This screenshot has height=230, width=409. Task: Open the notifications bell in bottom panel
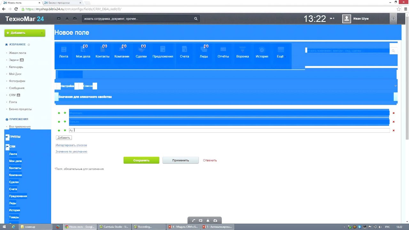(x=208, y=221)
